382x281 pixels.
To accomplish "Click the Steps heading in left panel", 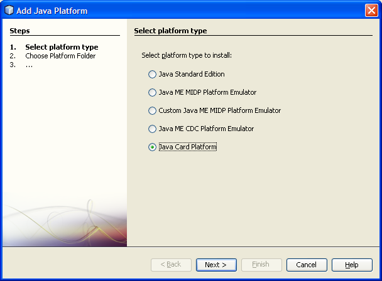I will point(19,31).
